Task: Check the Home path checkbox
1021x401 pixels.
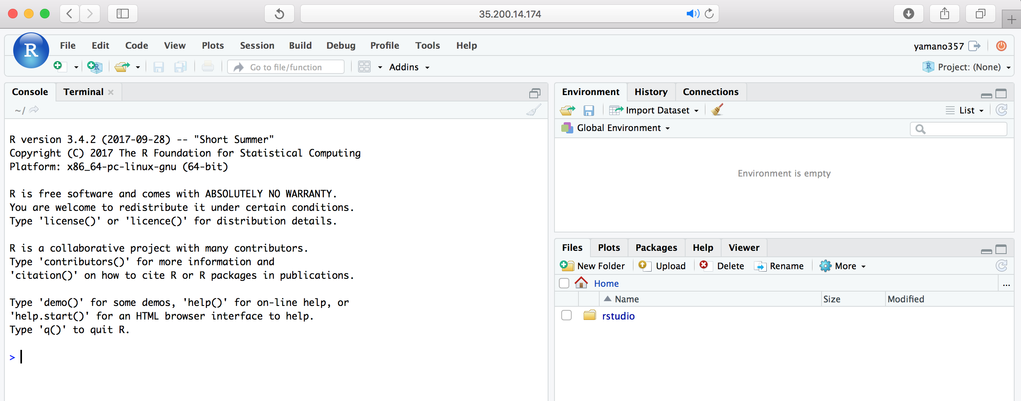Action: pyautogui.click(x=564, y=283)
